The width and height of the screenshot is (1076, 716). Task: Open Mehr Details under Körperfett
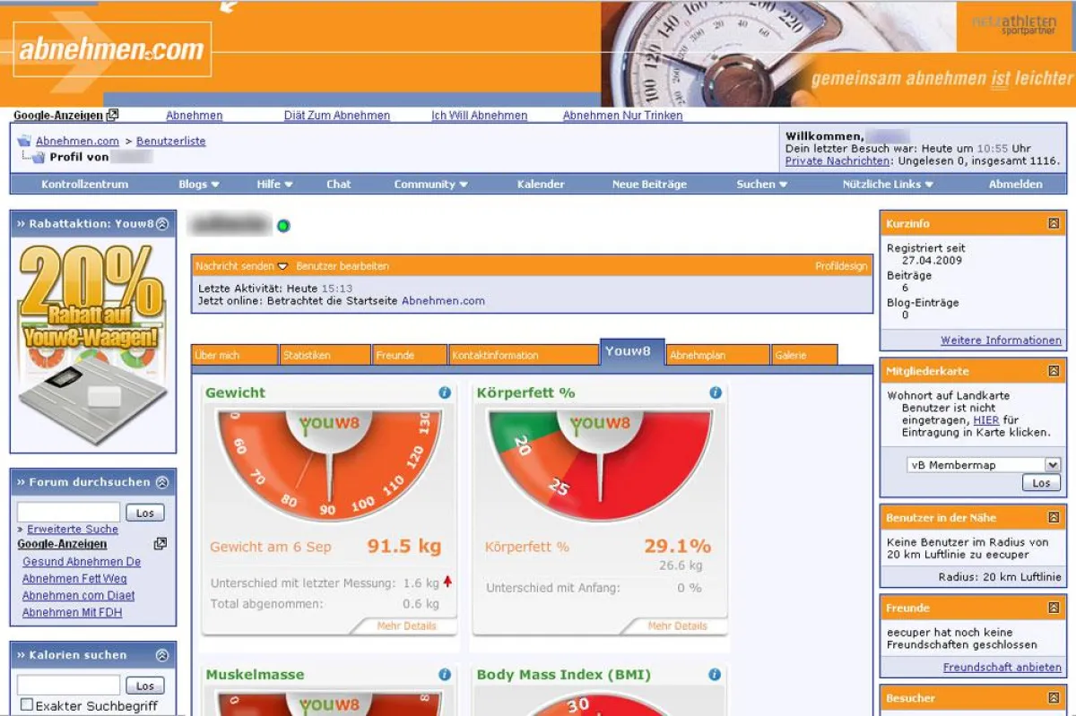[x=678, y=625]
